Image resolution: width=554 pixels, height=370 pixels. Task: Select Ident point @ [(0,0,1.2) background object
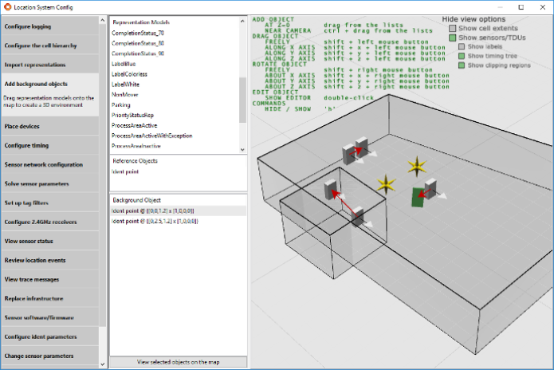[178, 211]
